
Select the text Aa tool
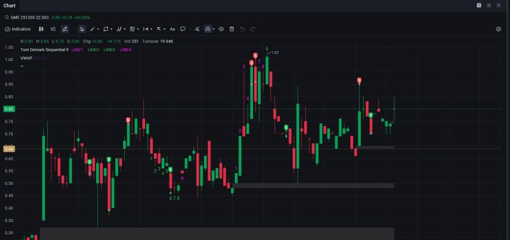coord(173,29)
